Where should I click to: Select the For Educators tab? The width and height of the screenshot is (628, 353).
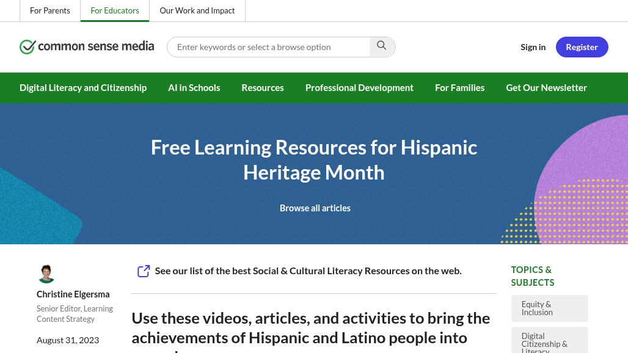point(115,11)
